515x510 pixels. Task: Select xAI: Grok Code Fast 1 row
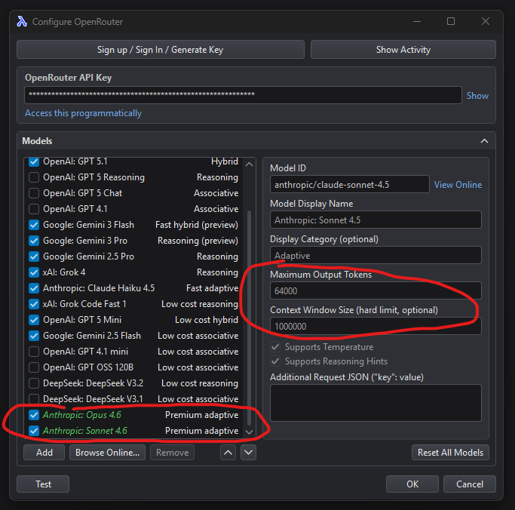click(x=133, y=304)
